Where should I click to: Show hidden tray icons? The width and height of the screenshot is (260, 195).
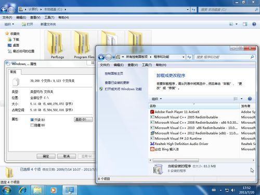(x=220, y=190)
